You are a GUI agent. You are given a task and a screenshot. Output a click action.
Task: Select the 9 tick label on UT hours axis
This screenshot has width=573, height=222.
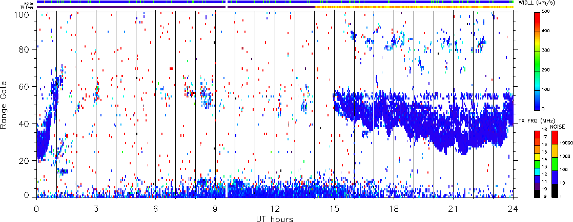(x=215, y=209)
